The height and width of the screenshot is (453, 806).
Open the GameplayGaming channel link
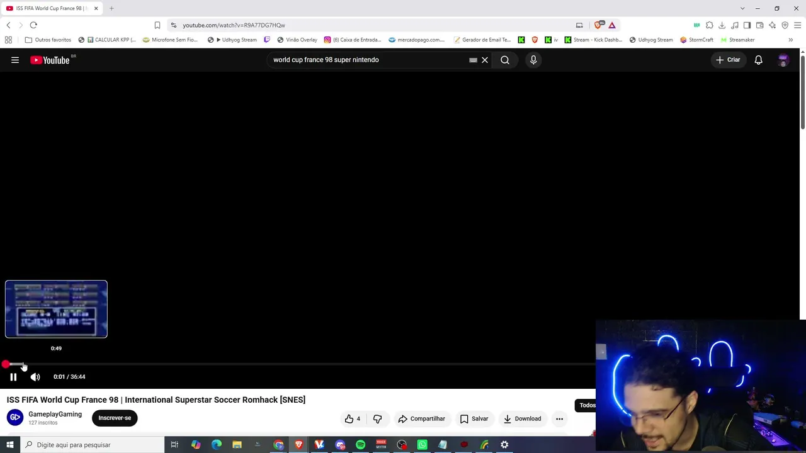[55, 414]
